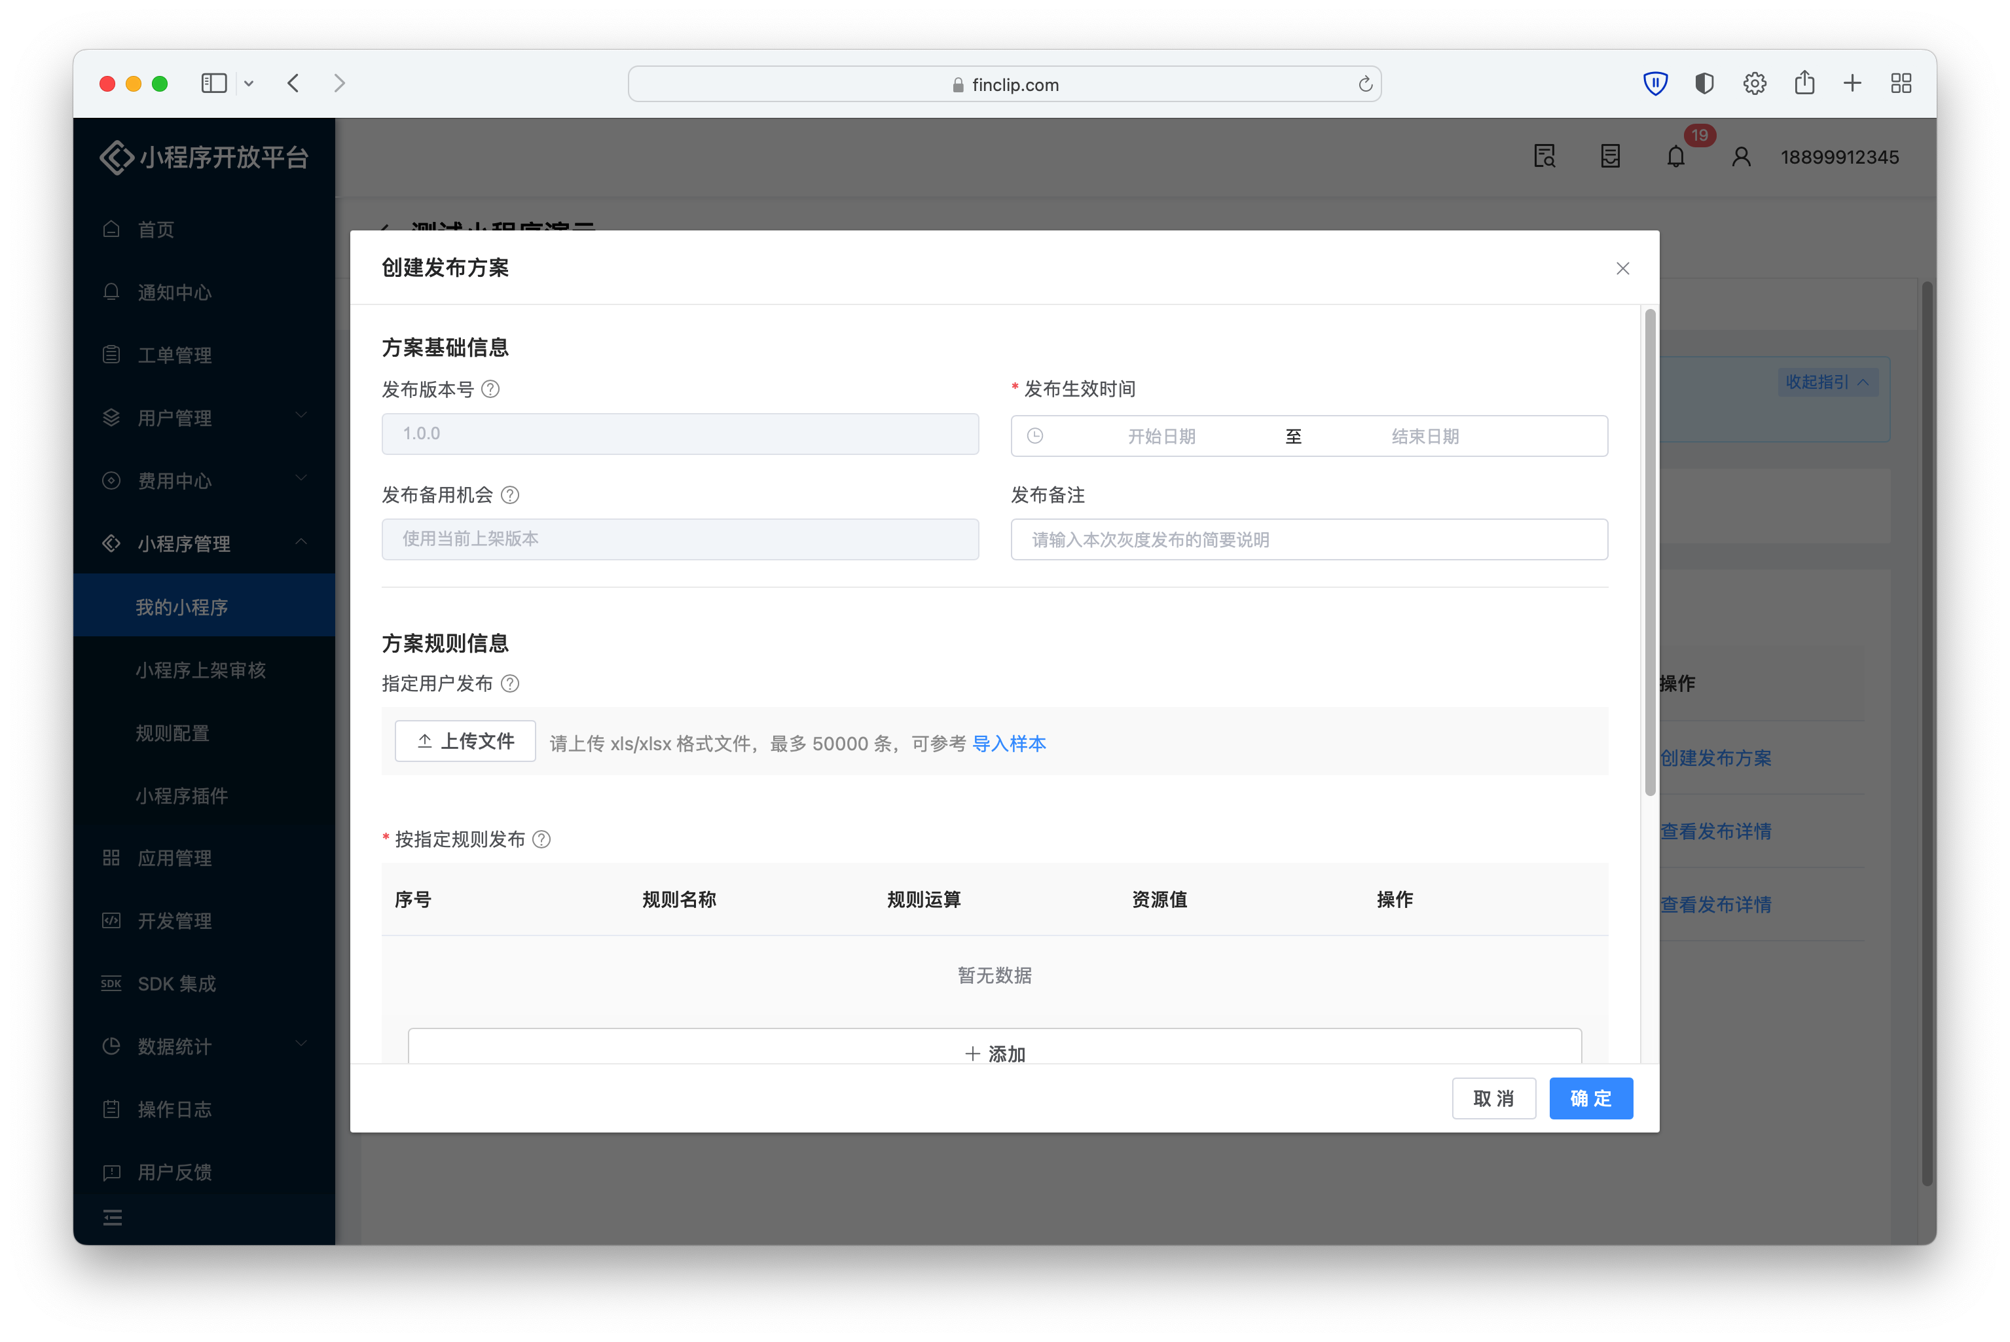Image resolution: width=2010 pixels, height=1342 pixels.
Task: Toggle Safari sidebar icon
Action: click(214, 83)
